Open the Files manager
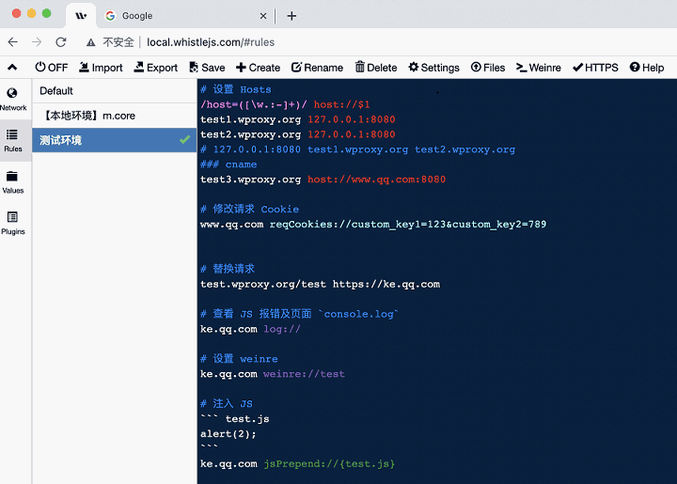Viewport: 677px width, 484px height. click(x=488, y=68)
